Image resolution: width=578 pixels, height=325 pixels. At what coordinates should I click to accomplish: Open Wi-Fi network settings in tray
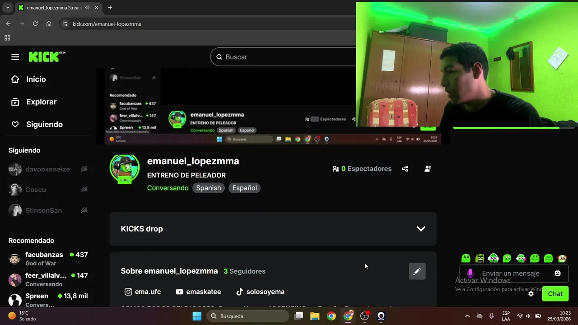pyautogui.click(x=520, y=316)
